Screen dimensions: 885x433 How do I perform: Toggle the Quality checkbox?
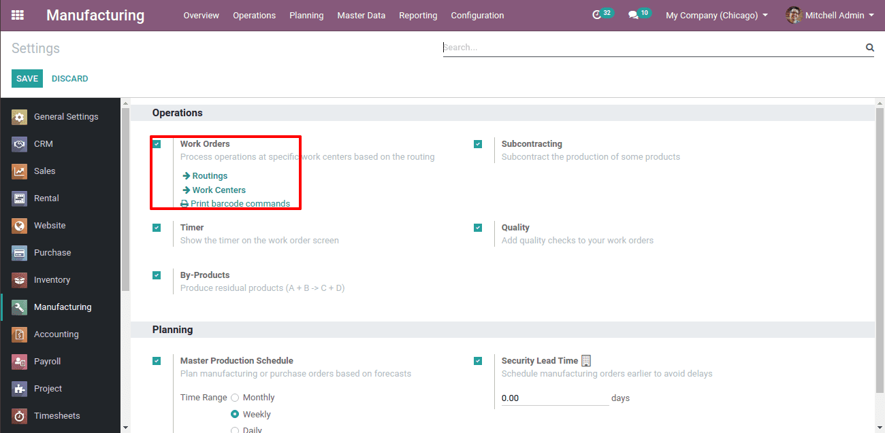[478, 228]
